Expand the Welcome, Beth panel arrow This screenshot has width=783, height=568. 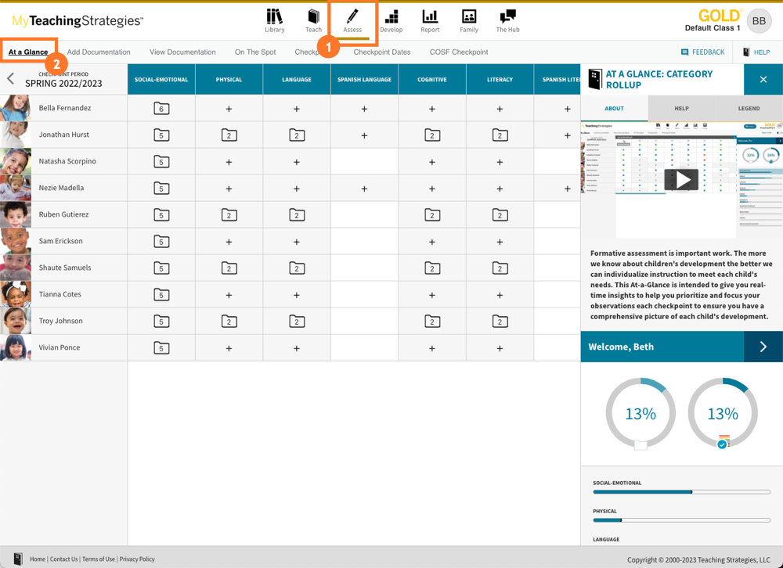[763, 347]
